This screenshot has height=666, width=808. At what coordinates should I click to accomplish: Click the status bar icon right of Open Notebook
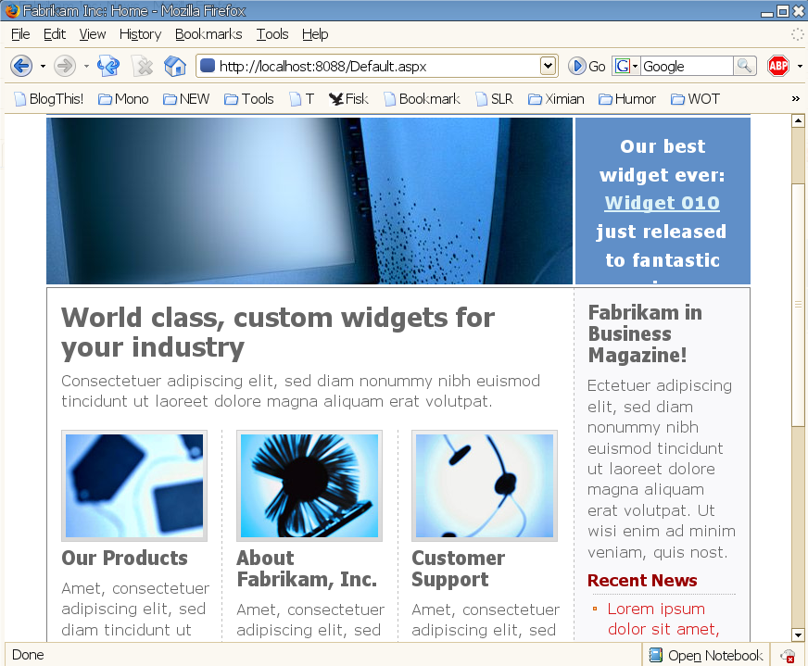[788, 656]
